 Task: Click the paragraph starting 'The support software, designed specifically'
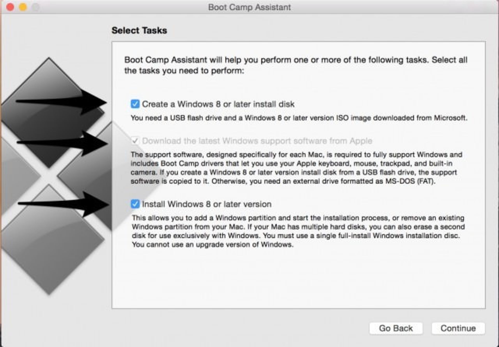[296, 168]
